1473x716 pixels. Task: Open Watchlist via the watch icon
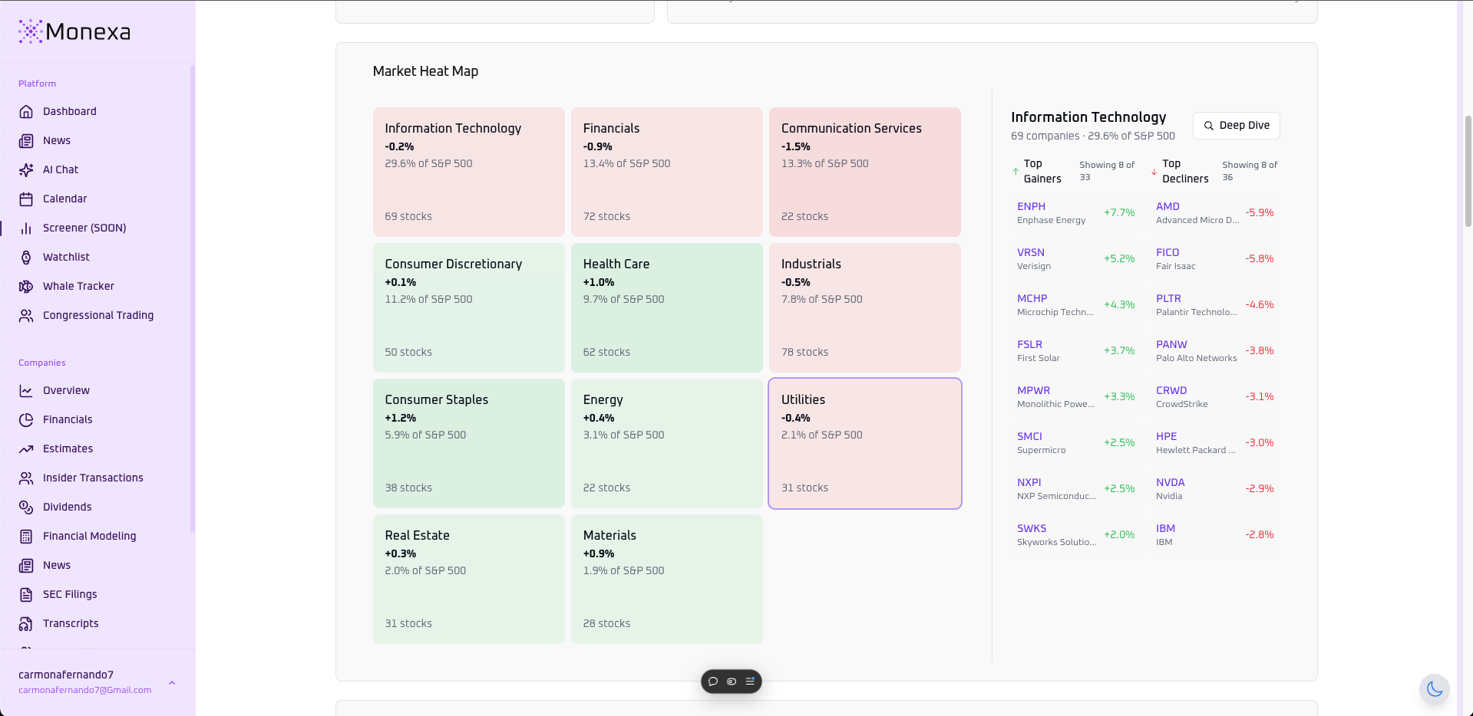(x=26, y=257)
